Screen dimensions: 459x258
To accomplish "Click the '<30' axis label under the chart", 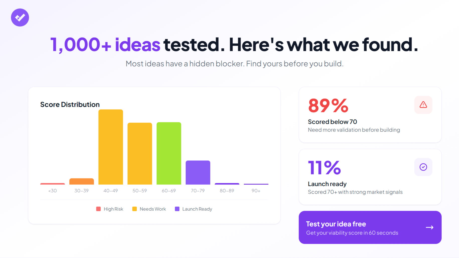I will [x=52, y=191].
